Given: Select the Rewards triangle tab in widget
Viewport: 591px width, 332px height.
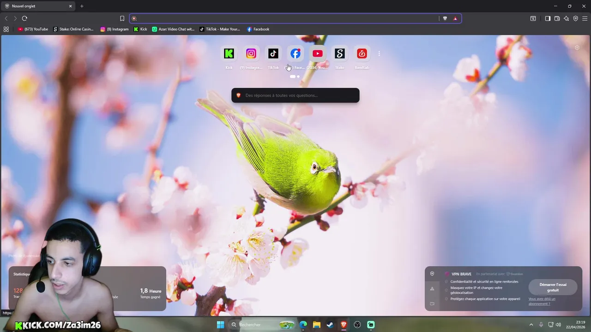Looking at the screenshot, I should (432, 289).
